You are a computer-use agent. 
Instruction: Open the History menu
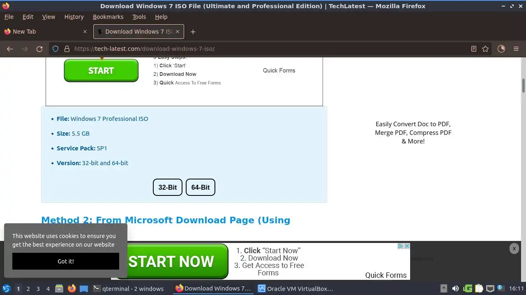tap(74, 17)
